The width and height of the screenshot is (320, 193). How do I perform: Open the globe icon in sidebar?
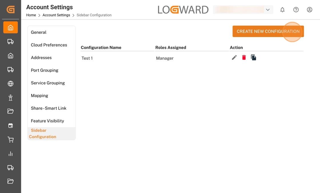[10, 84]
